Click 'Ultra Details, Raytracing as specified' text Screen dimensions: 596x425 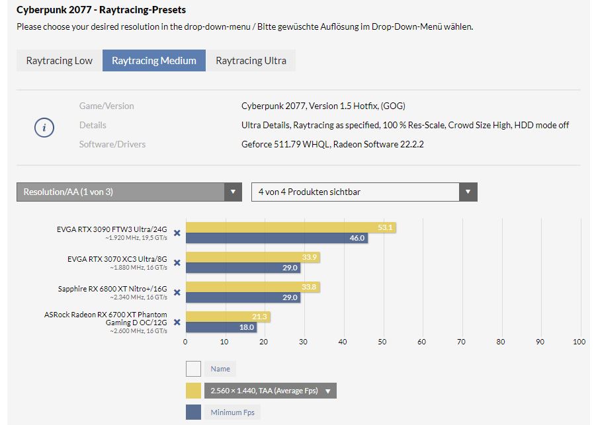coord(310,125)
